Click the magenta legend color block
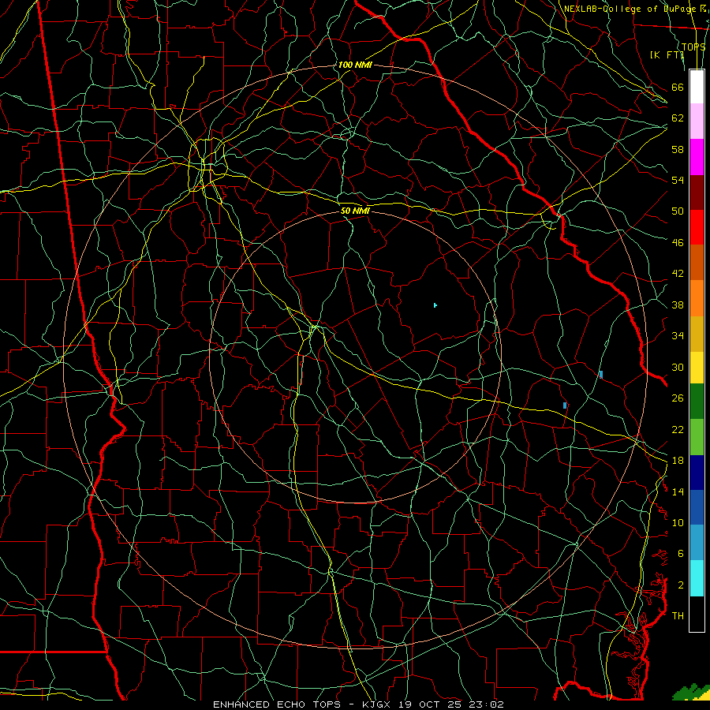 (697, 157)
